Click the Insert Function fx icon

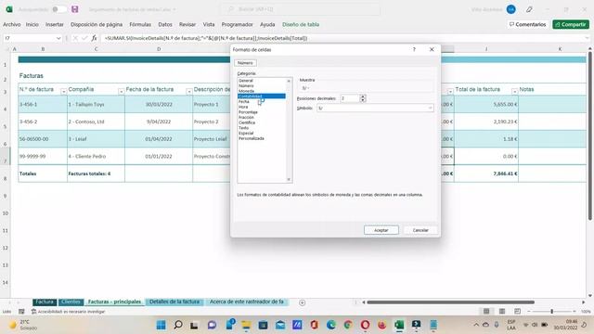94,38
